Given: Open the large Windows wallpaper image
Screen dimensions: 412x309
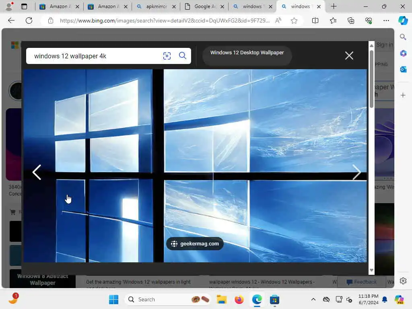Looking at the screenshot, I should click(x=195, y=165).
